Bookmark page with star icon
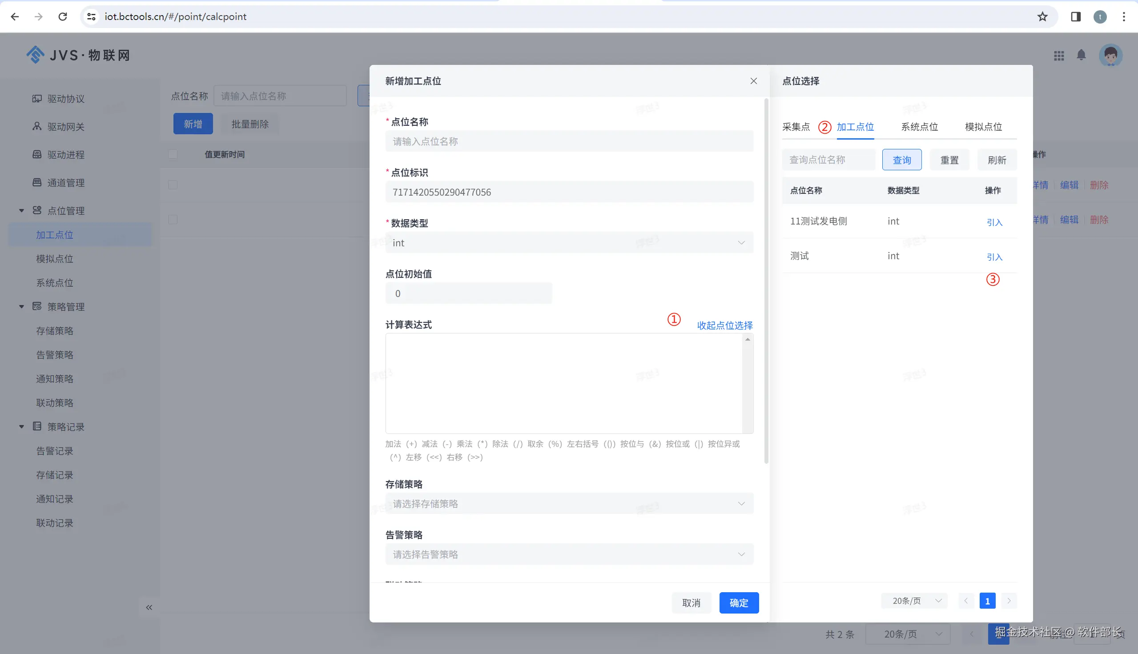Screen dimensions: 1138x654 click(1042, 16)
